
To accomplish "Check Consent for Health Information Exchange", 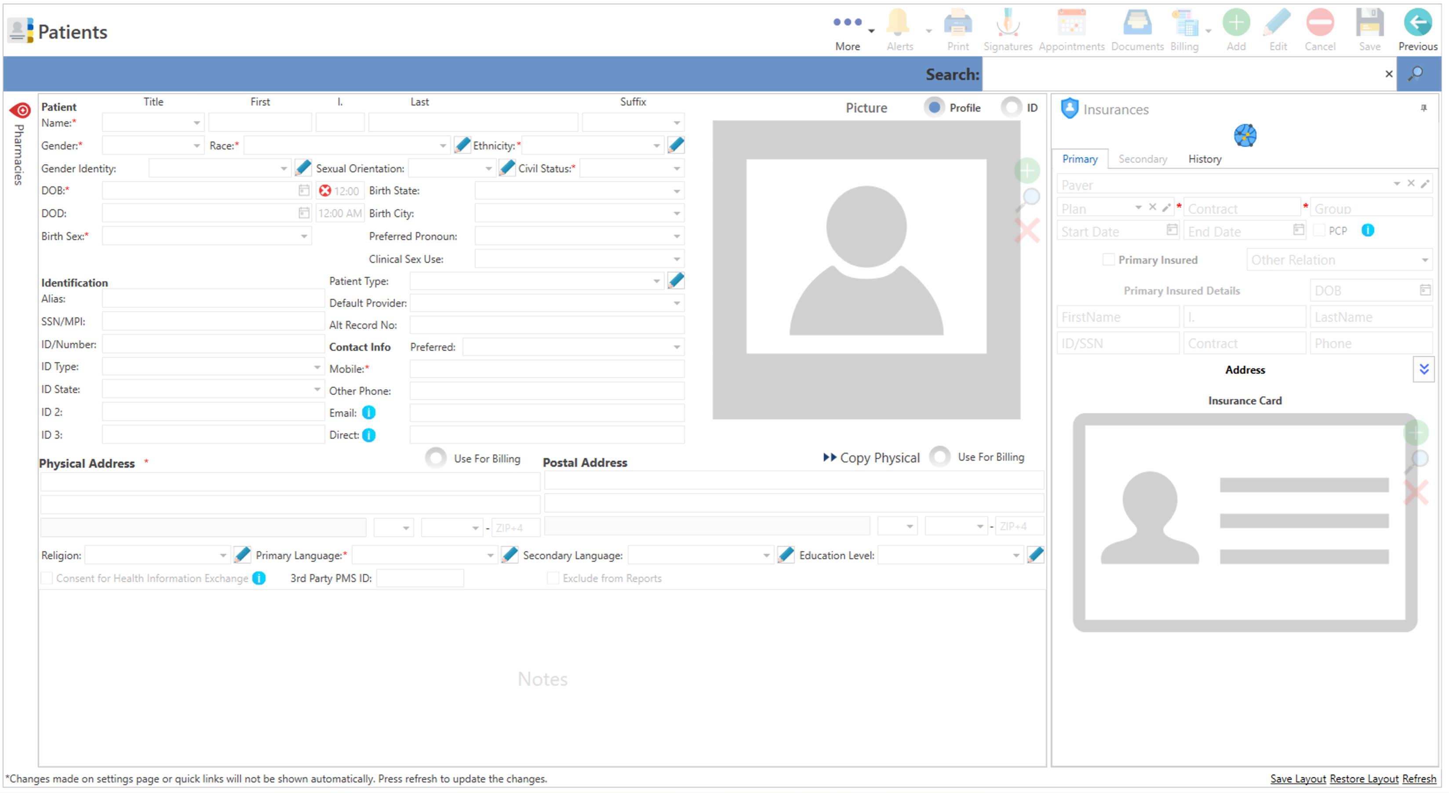I will (47, 578).
